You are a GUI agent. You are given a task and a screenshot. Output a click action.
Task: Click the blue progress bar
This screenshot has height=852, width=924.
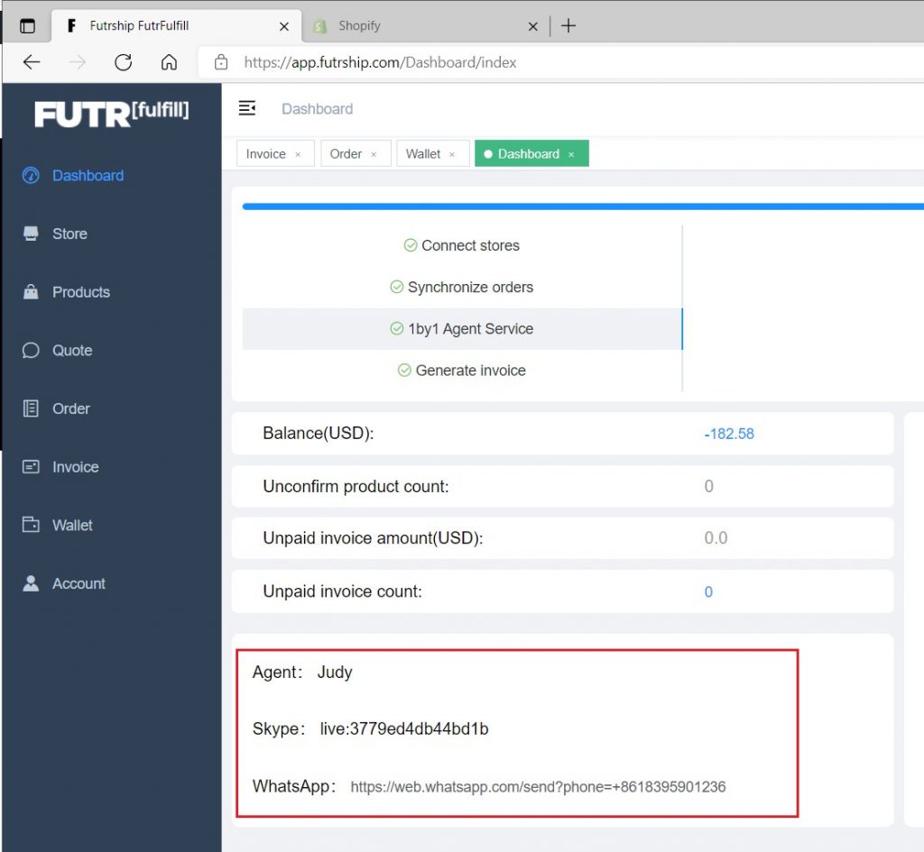tap(583, 206)
